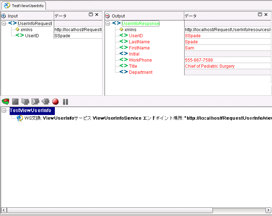Click the green run/restart test icon

[5, 102]
